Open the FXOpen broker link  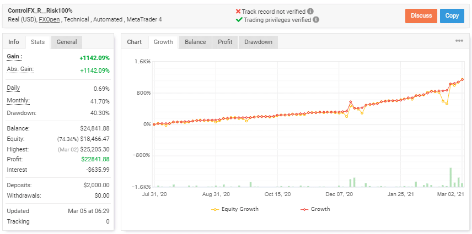[x=49, y=19]
